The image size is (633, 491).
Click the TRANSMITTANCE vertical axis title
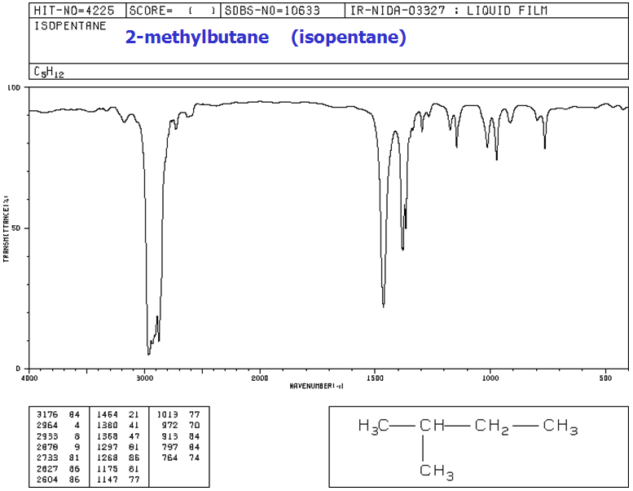click(x=7, y=228)
